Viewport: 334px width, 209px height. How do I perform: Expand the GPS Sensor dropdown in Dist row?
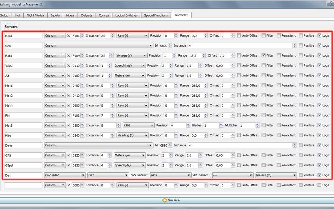170,175
